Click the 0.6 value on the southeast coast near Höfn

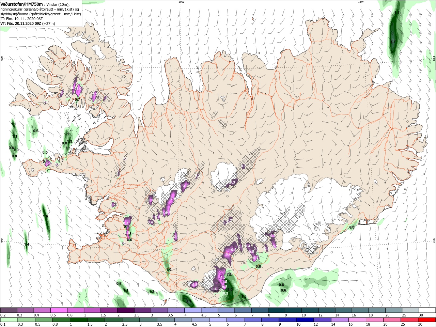[x=352, y=227]
